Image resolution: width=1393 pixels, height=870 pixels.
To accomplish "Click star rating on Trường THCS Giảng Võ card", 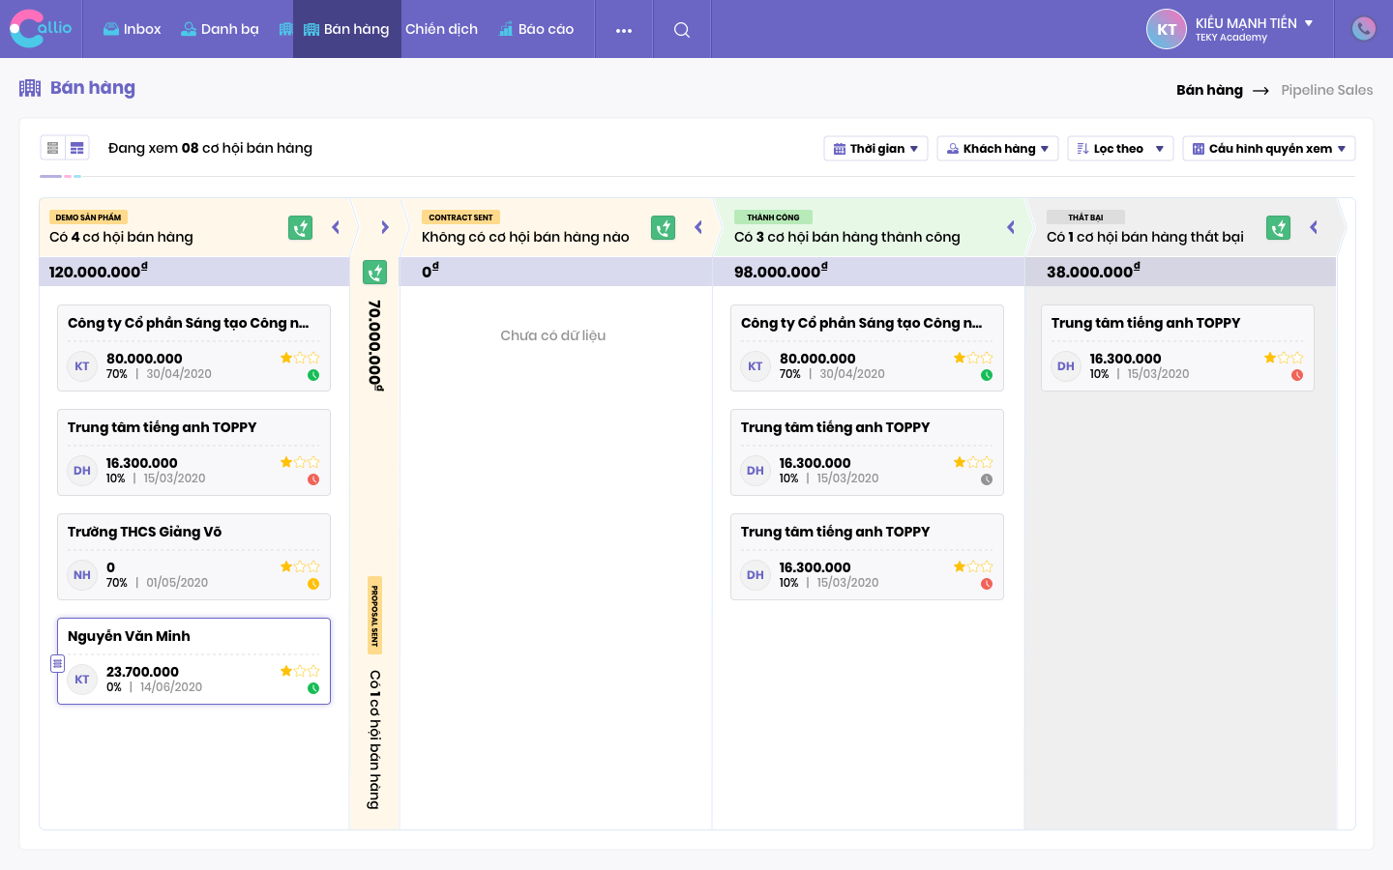I will tap(300, 566).
